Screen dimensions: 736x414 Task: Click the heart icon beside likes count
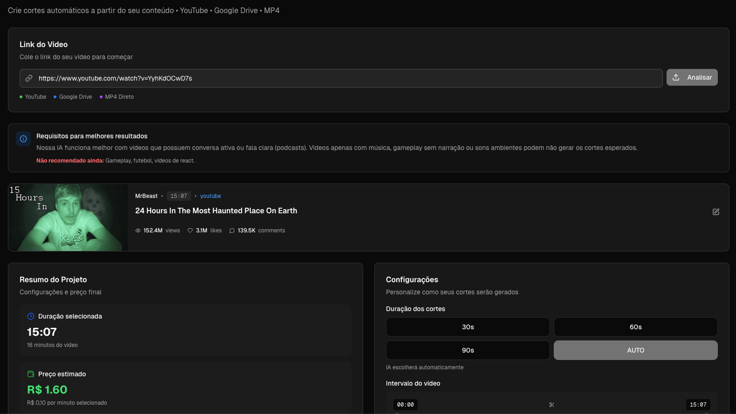click(190, 231)
